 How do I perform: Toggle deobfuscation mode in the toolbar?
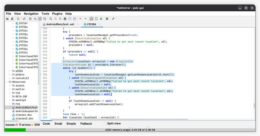[91, 19]
